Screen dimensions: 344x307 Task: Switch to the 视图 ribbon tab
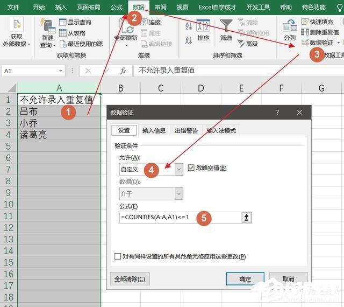tap(182, 7)
